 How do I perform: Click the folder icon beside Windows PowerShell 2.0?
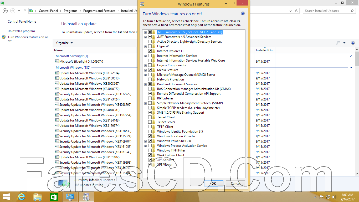[x=154, y=141]
